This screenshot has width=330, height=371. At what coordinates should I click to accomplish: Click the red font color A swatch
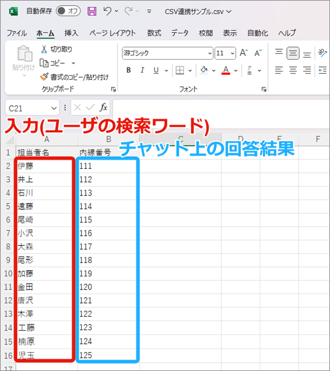point(226,70)
